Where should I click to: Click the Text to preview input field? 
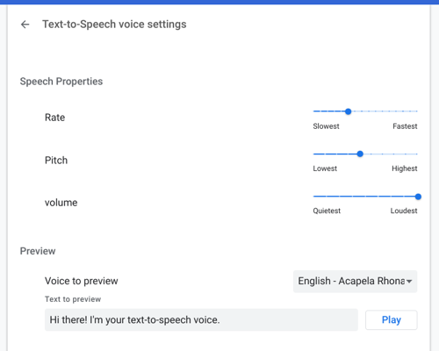(201, 319)
